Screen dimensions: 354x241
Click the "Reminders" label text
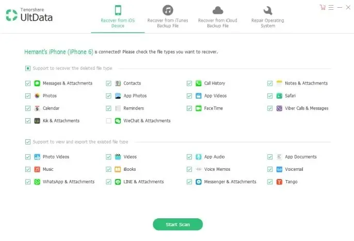click(x=134, y=108)
